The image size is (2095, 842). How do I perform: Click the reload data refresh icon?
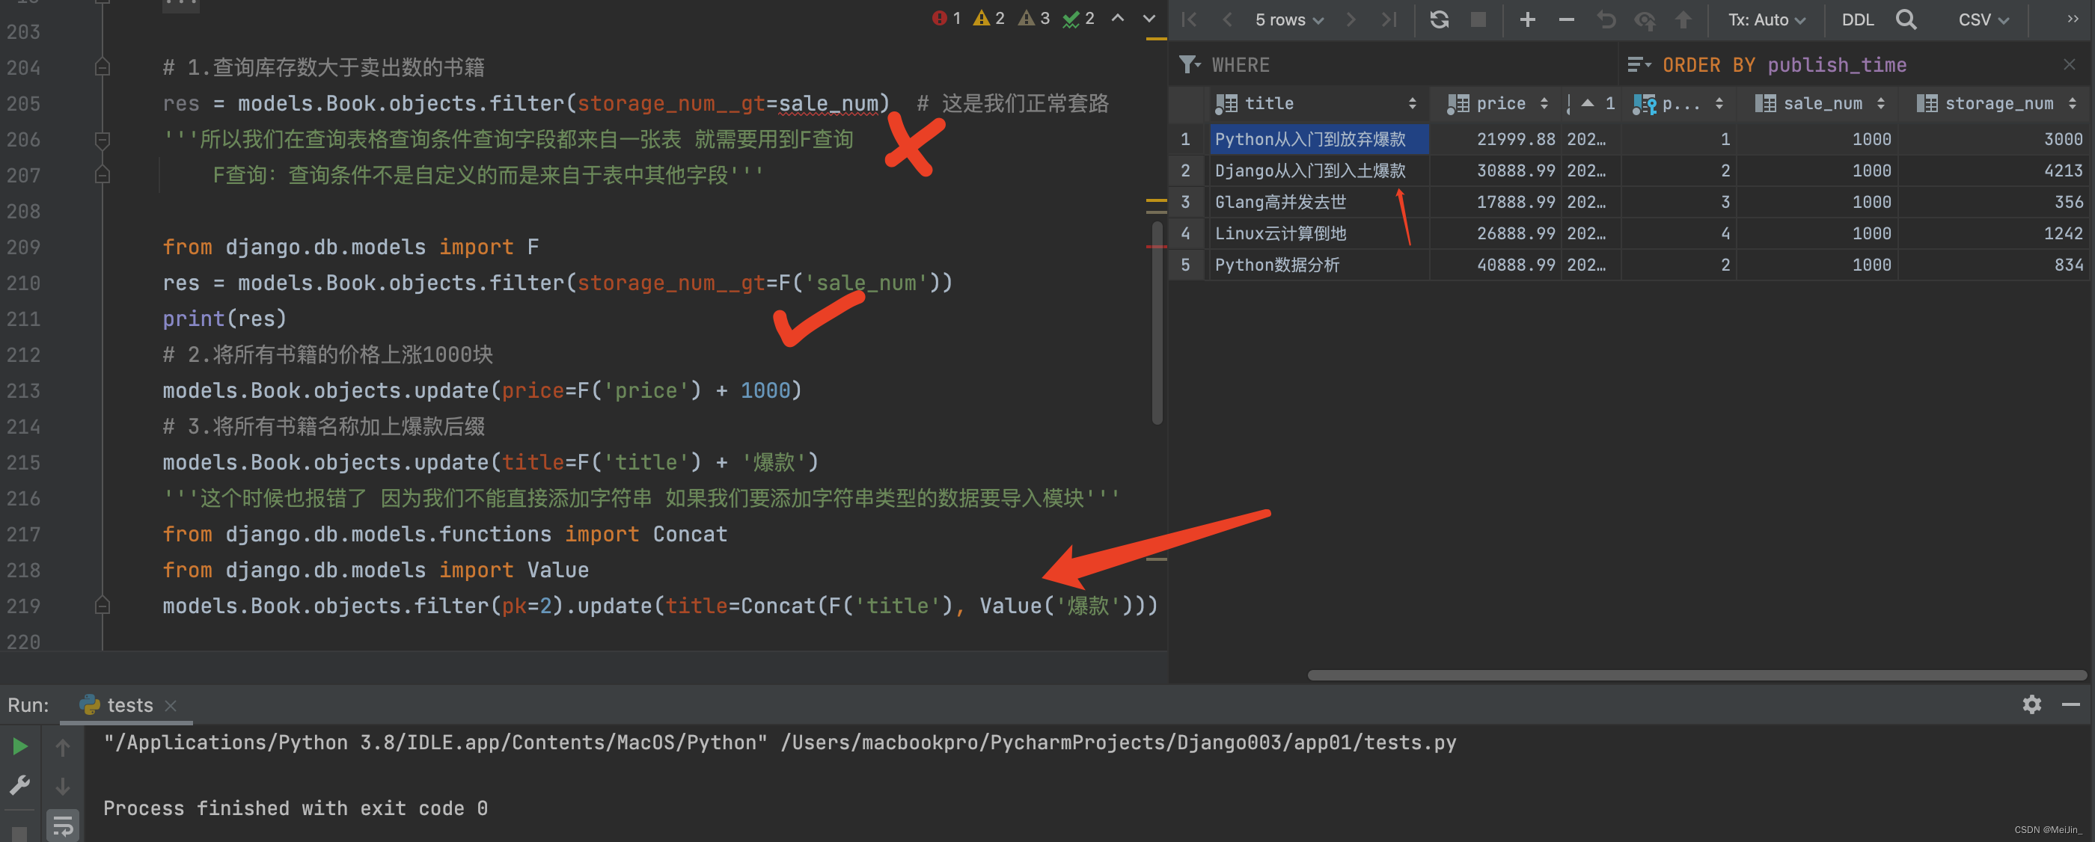pos(1439,19)
